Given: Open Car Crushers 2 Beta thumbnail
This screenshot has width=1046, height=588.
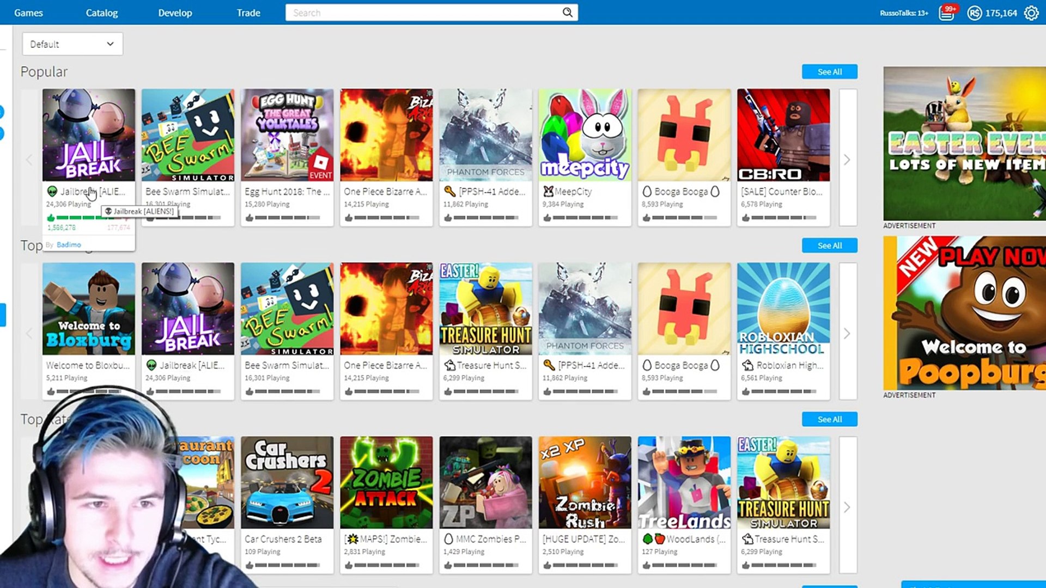Looking at the screenshot, I should click(287, 482).
